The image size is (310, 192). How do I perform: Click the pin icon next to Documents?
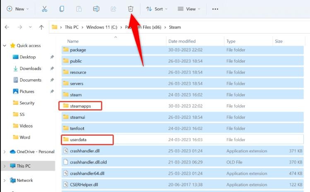(x=52, y=80)
